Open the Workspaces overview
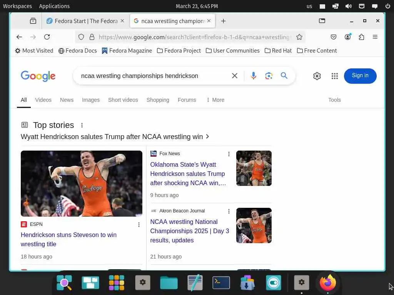Viewport: 394px width, 295px height. tap(17, 6)
